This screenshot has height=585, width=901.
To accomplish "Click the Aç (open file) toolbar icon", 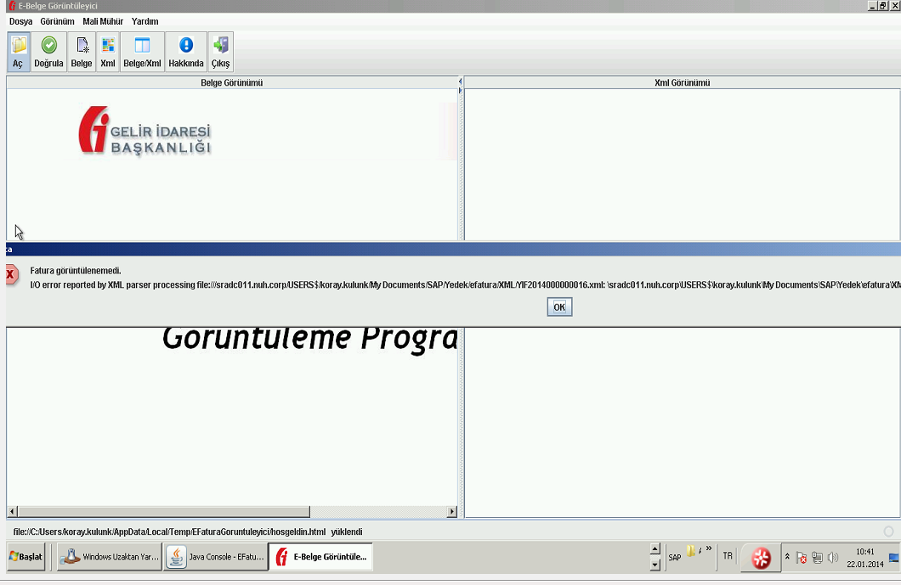I will pyautogui.click(x=18, y=51).
